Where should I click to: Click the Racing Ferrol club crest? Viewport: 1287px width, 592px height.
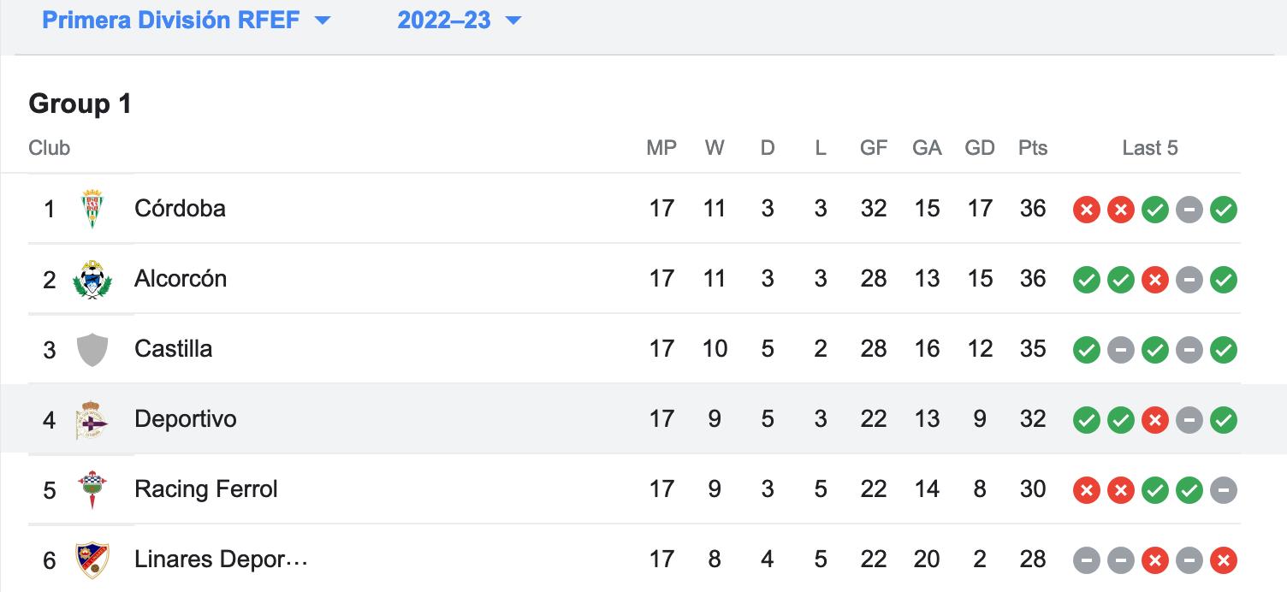pos(92,489)
